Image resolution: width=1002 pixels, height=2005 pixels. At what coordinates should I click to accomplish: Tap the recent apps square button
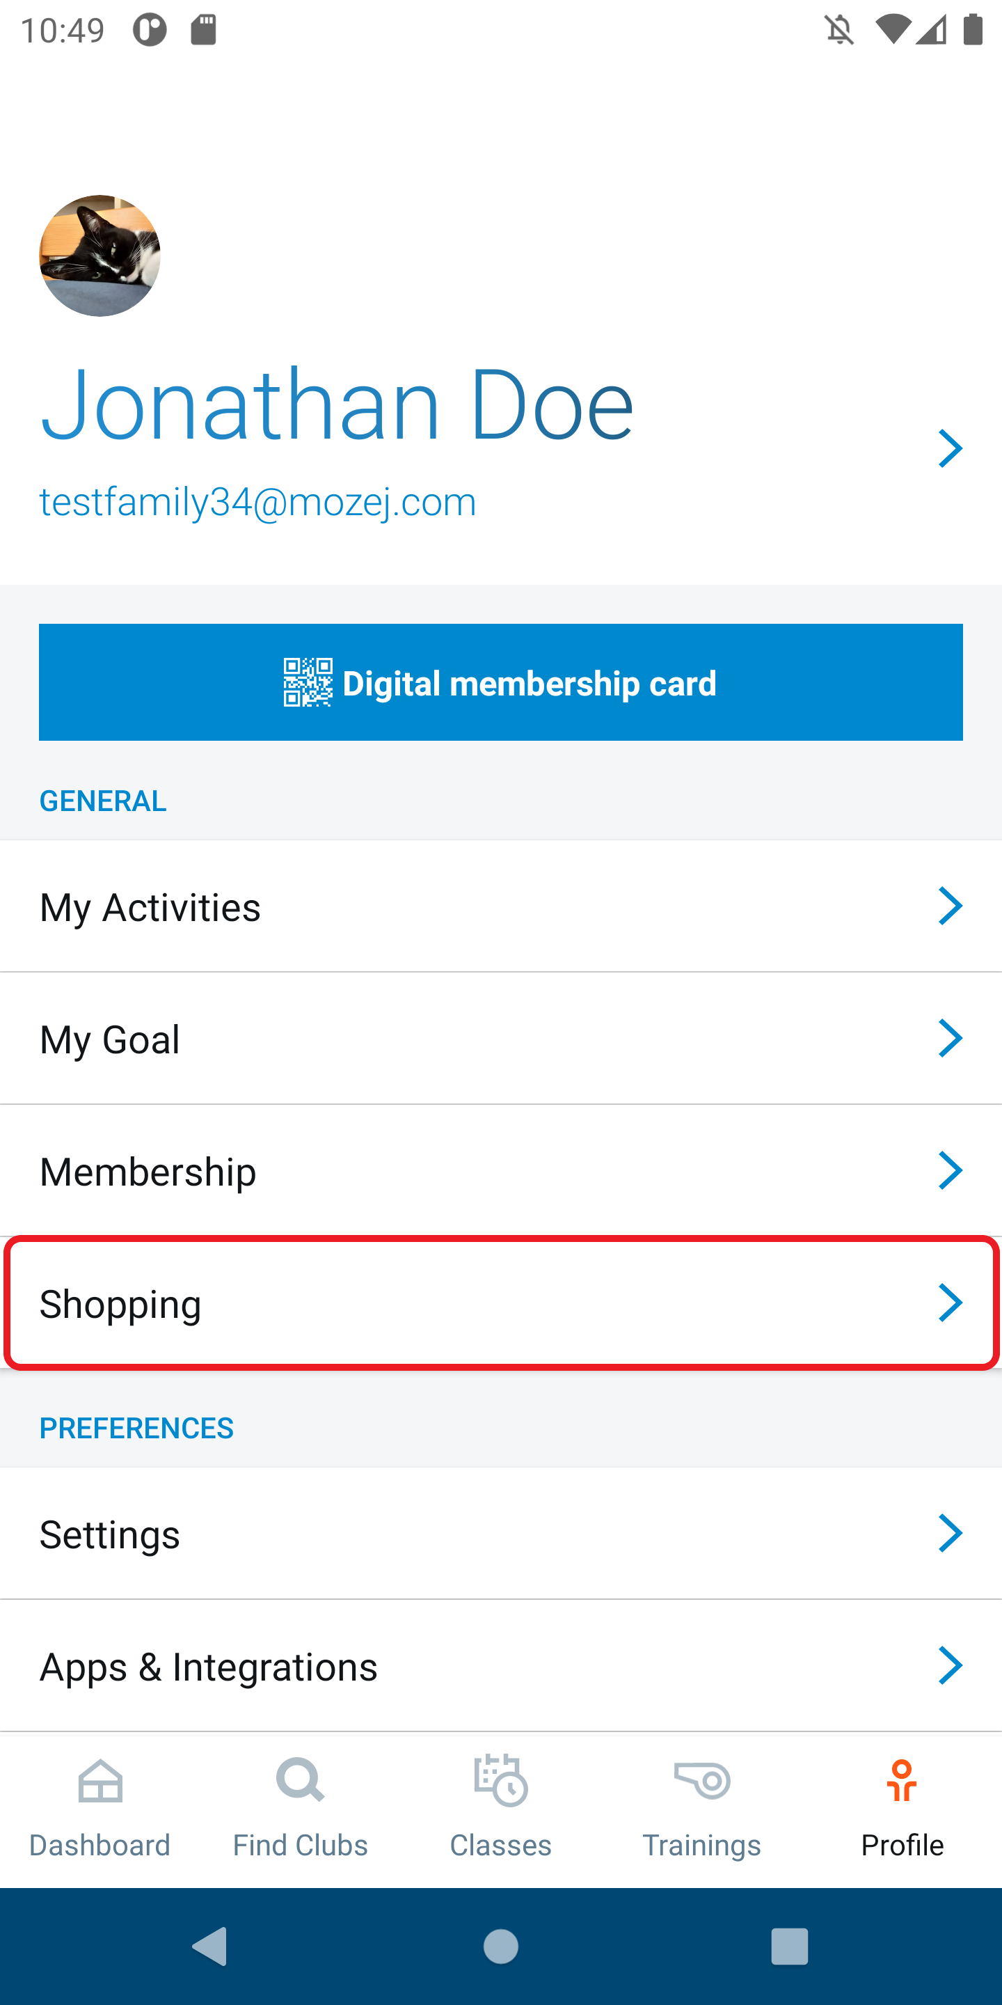point(789,1947)
